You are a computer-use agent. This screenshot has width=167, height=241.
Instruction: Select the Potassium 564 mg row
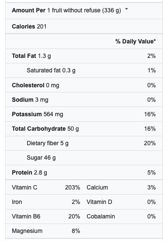pos(84,114)
